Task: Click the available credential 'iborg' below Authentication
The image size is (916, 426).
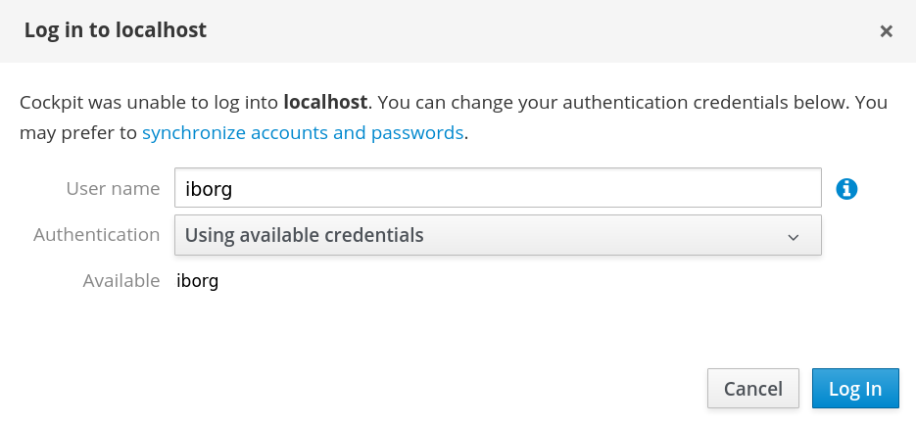Action: pyautogui.click(x=198, y=281)
